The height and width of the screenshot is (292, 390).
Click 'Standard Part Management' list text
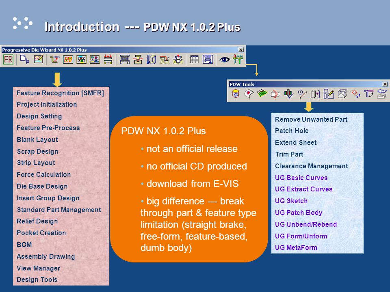pos(59,210)
